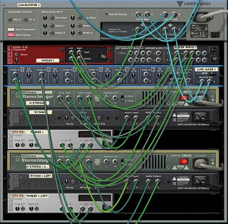This screenshot has height=224, width=228.
Task: Click the Pitch Wheel CV input jack
Action: point(79,18)
